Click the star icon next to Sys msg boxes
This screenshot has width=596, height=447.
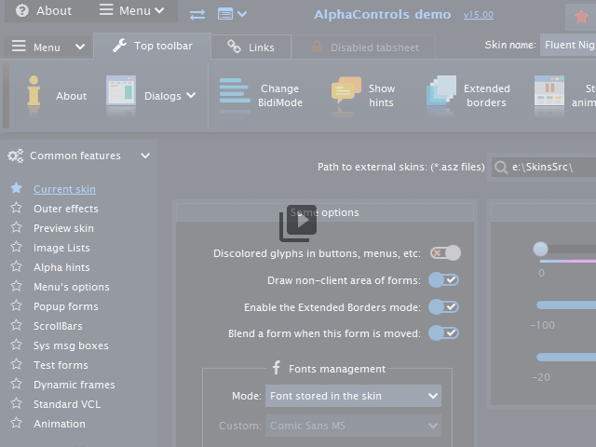17,345
